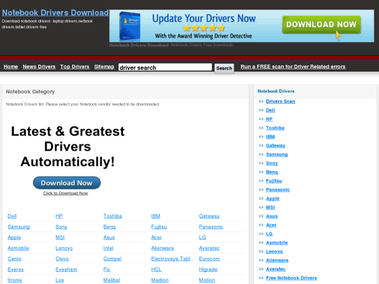379x284 pixels.
Task: Open Lenovo in the vendor table
Action: click(x=64, y=248)
